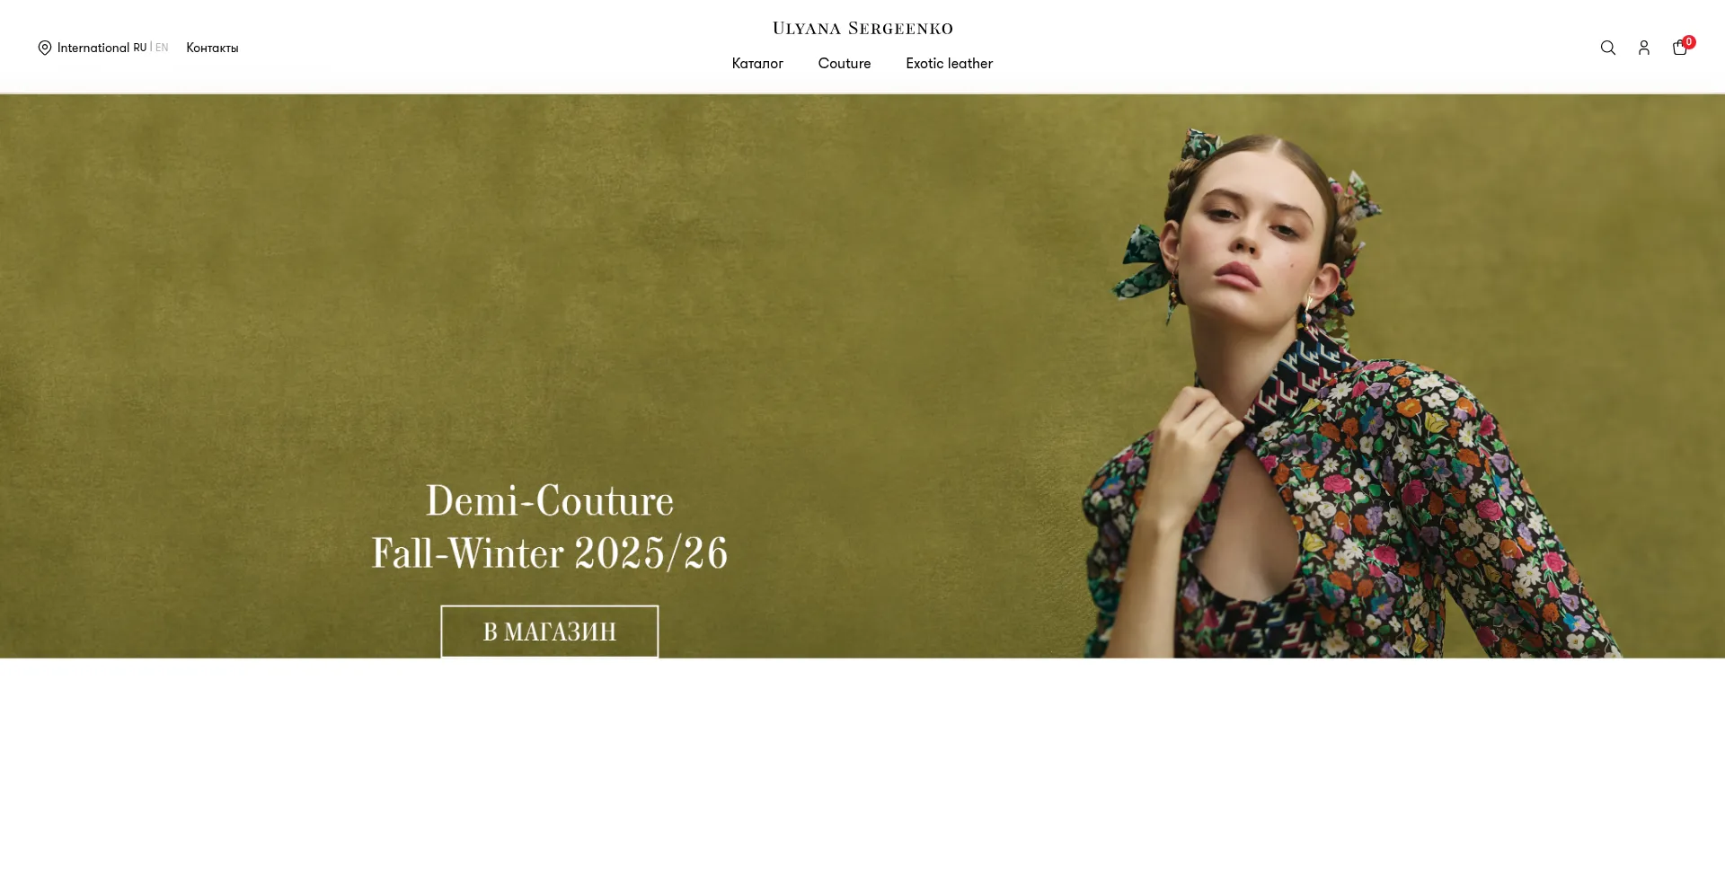Open the Couture menu item
The width and height of the screenshot is (1725, 892).
[845, 64]
